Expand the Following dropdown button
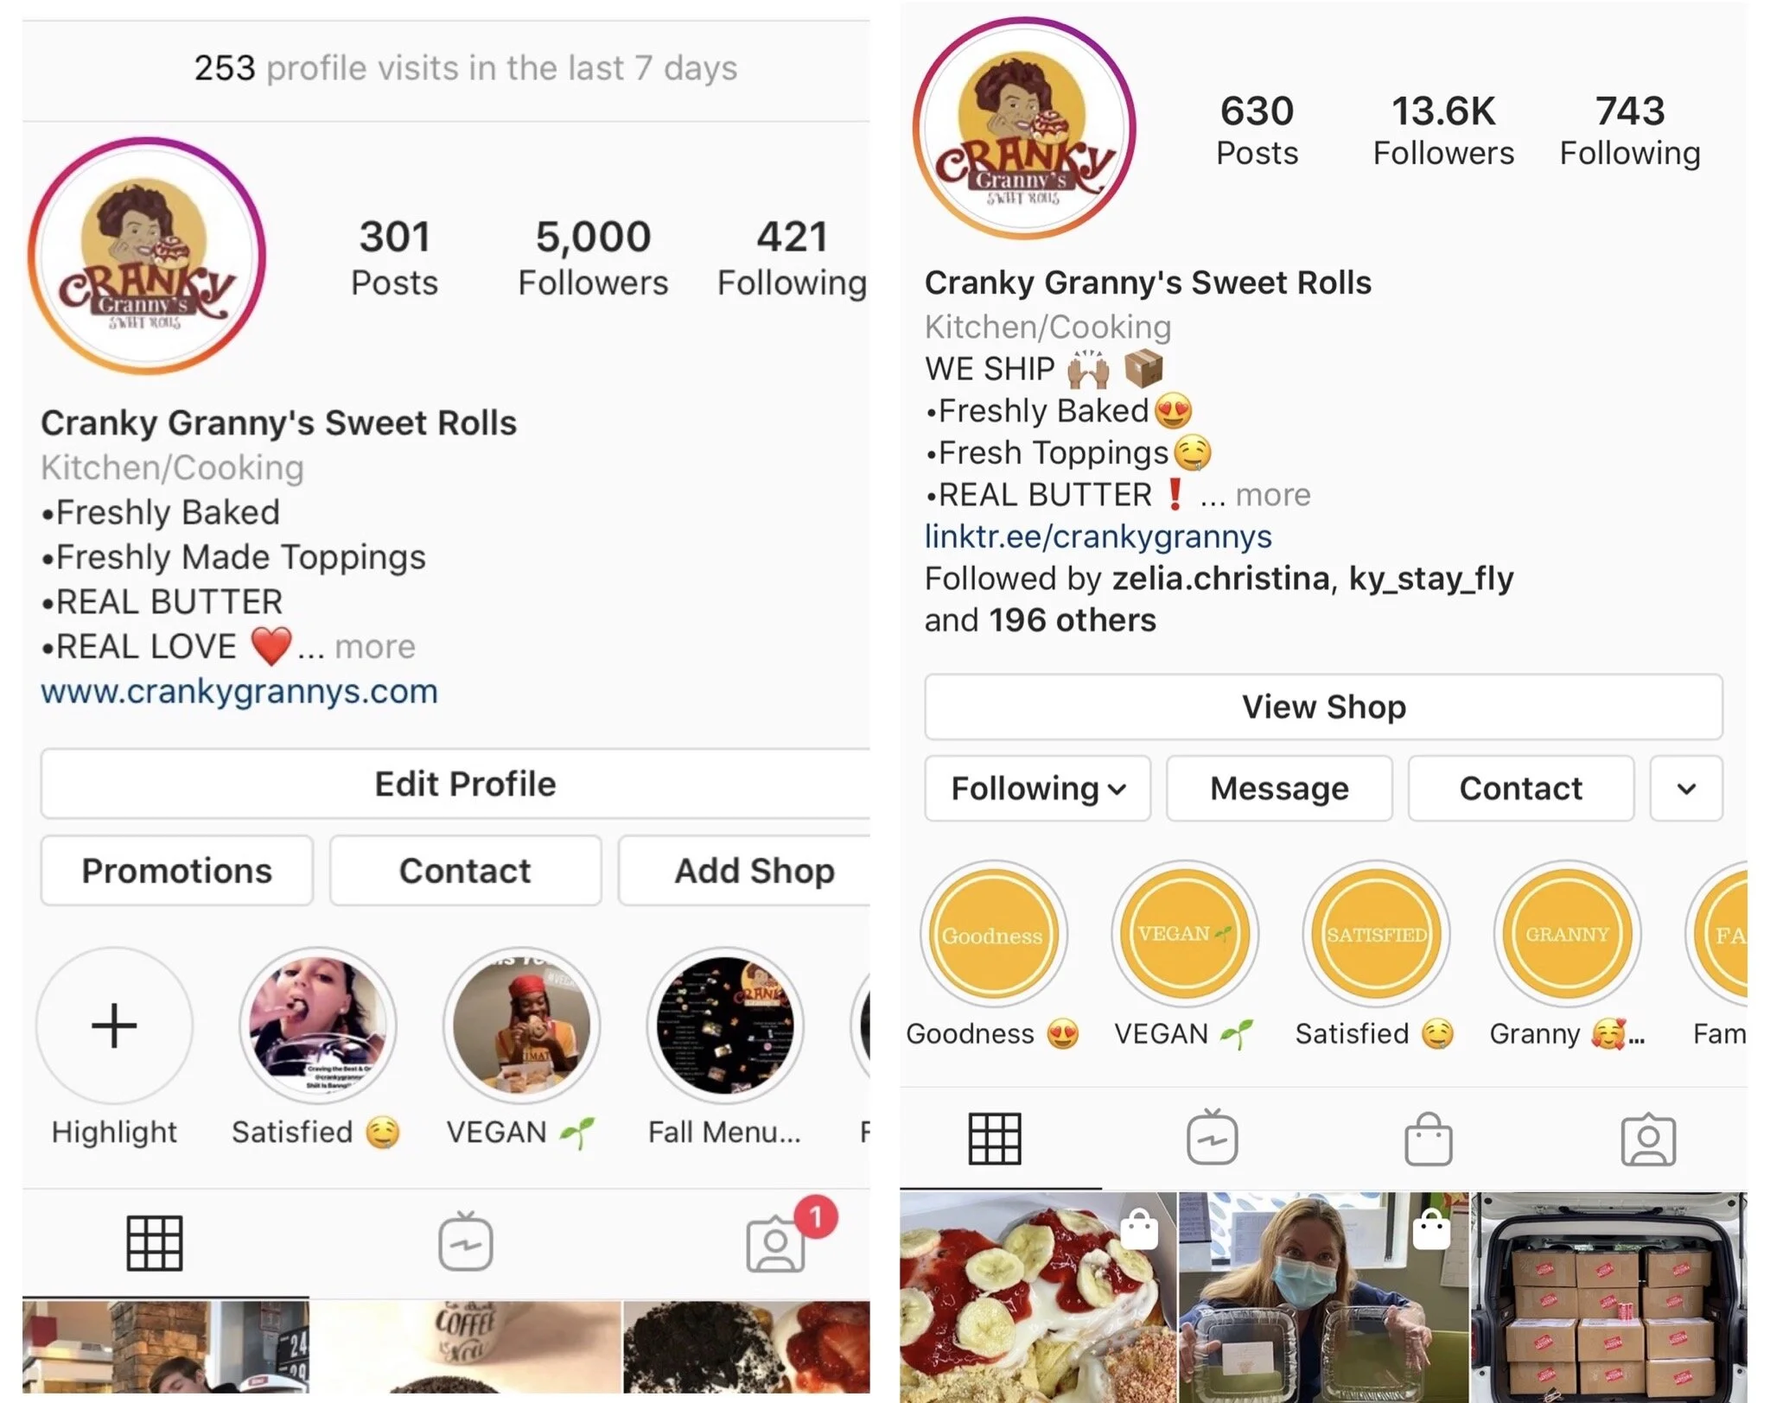This screenshot has height=1403, width=1770. (1037, 788)
